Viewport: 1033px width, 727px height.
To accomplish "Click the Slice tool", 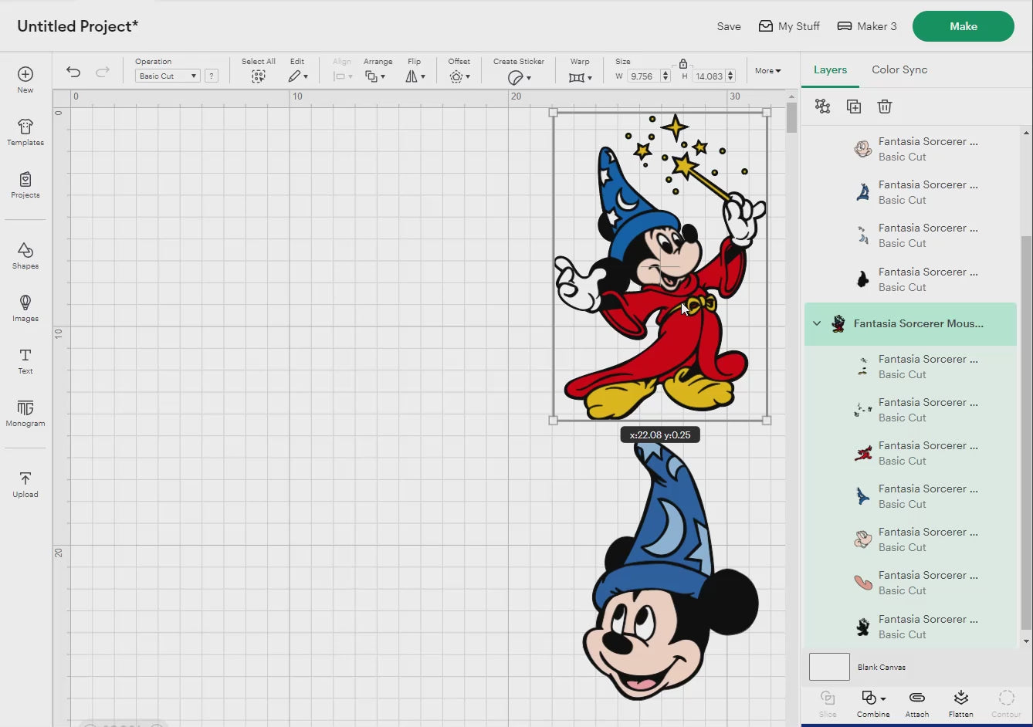I will 828,703.
